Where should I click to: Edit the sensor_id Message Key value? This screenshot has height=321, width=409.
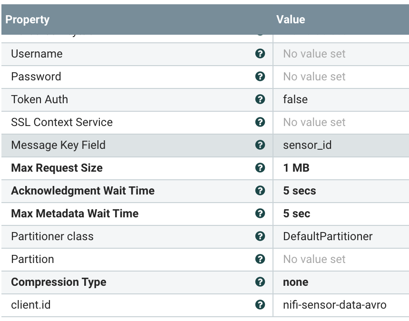(307, 145)
